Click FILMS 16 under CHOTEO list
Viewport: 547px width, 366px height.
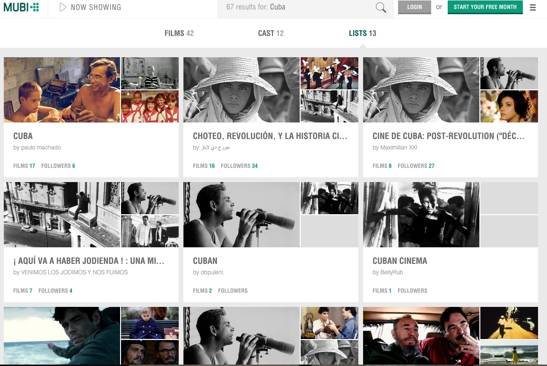point(204,166)
